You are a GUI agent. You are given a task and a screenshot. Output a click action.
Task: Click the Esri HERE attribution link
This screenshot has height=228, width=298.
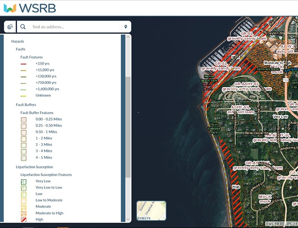point(281,223)
